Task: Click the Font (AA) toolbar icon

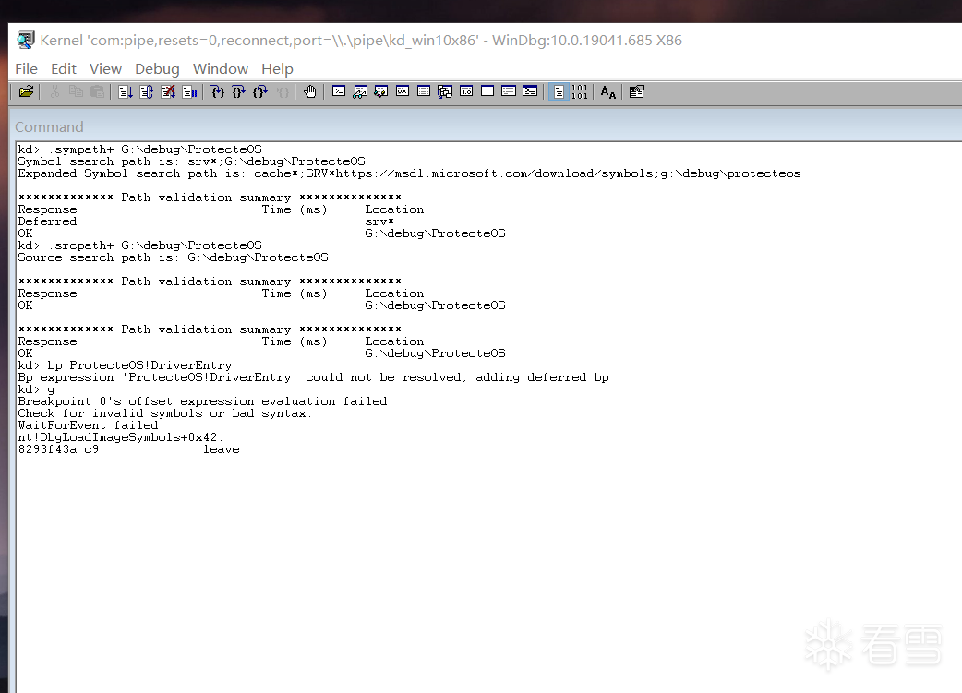Action: pos(608,92)
